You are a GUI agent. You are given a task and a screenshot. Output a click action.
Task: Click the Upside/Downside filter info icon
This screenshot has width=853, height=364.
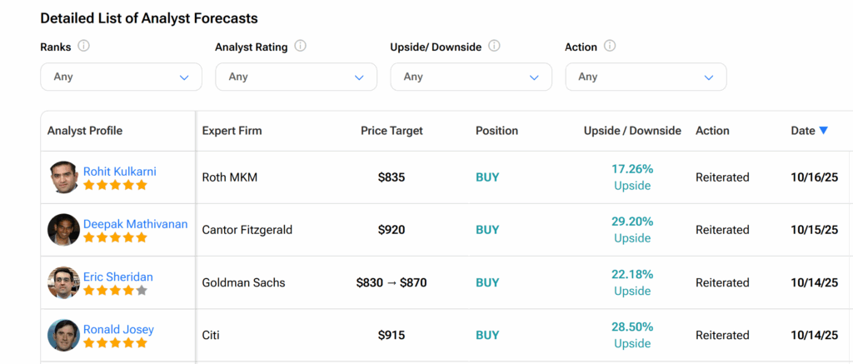click(x=494, y=47)
